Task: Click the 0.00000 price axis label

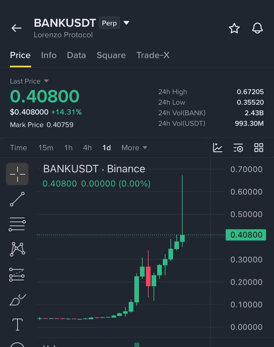Action: (x=246, y=327)
